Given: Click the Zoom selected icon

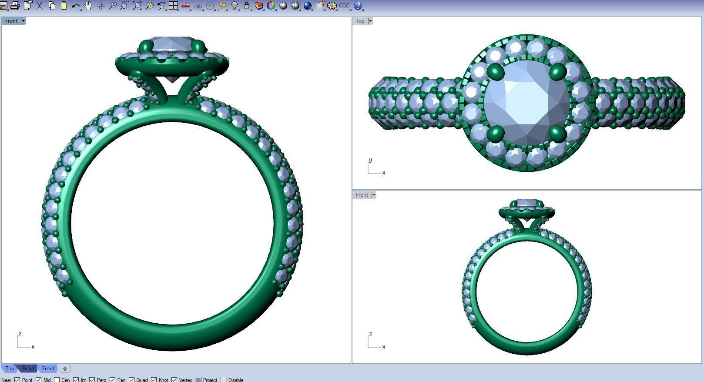Looking at the screenshot, I should (x=149, y=6).
